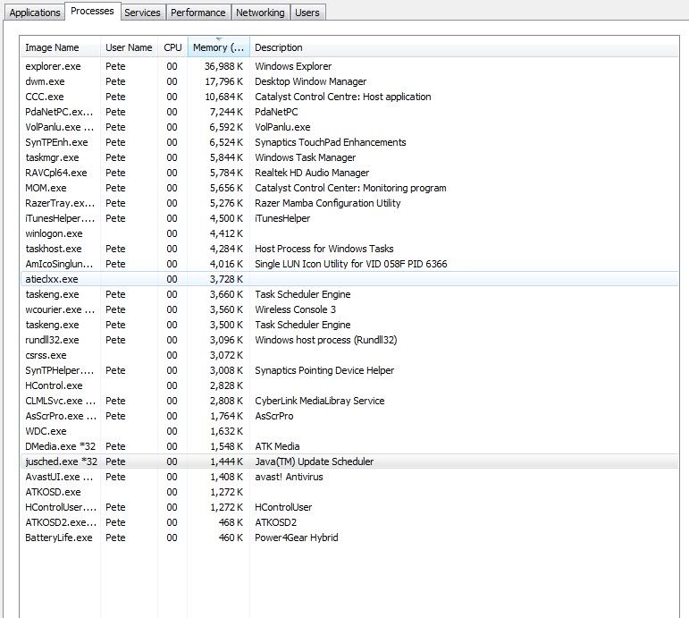
Task: Click avast! Antivirus description
Action: [x=289, y=477]
